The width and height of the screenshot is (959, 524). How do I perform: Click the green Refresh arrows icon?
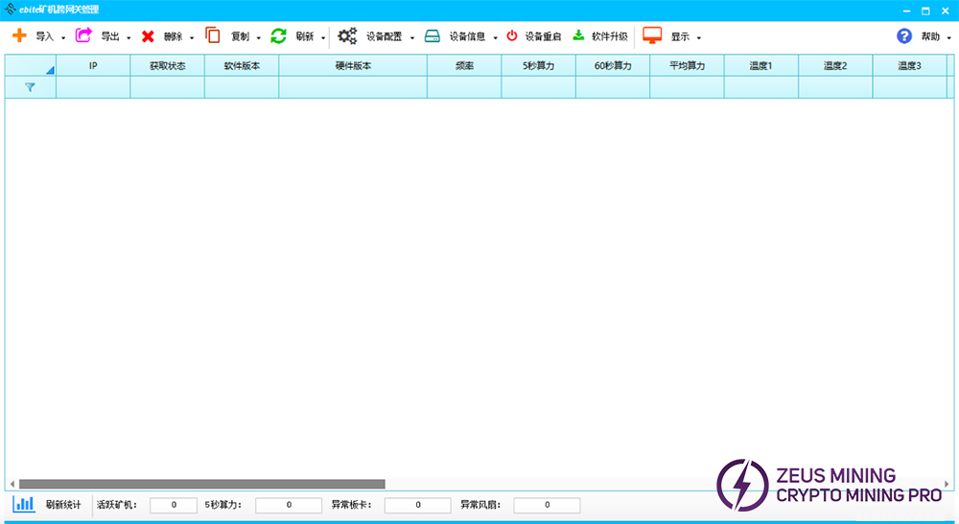[x=278, y=35]
